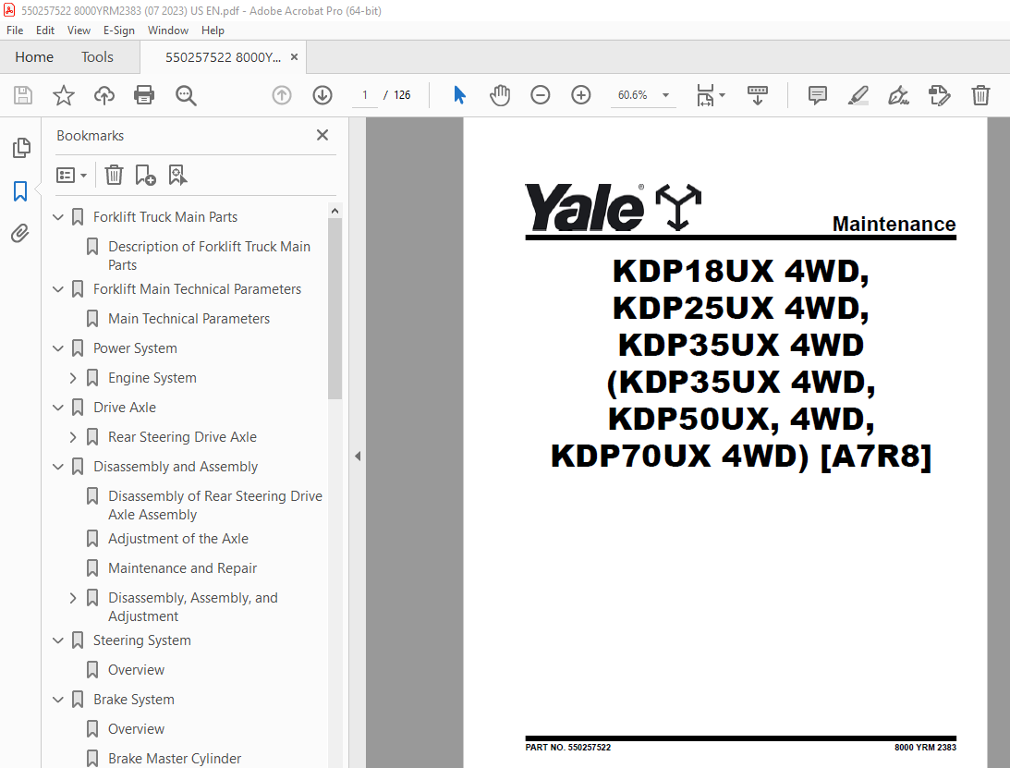Select the 550257522 8000Y... document tab
Viewport: 1010px width, 768px height.
222,57
